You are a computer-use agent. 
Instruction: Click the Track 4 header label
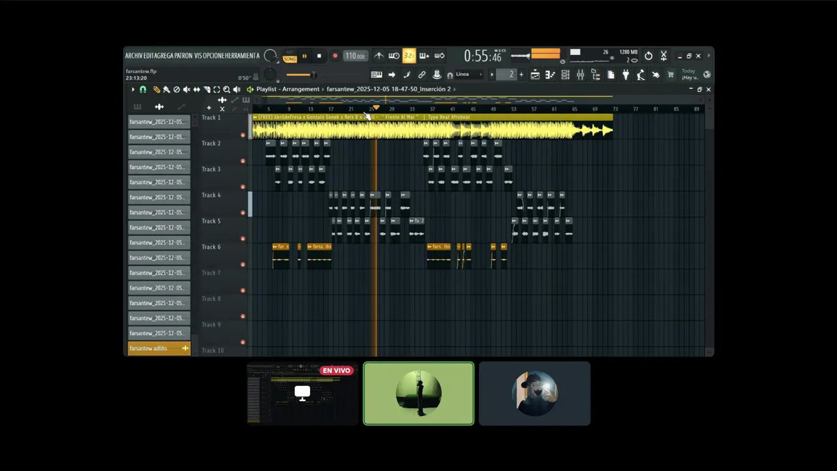point(211,195)
